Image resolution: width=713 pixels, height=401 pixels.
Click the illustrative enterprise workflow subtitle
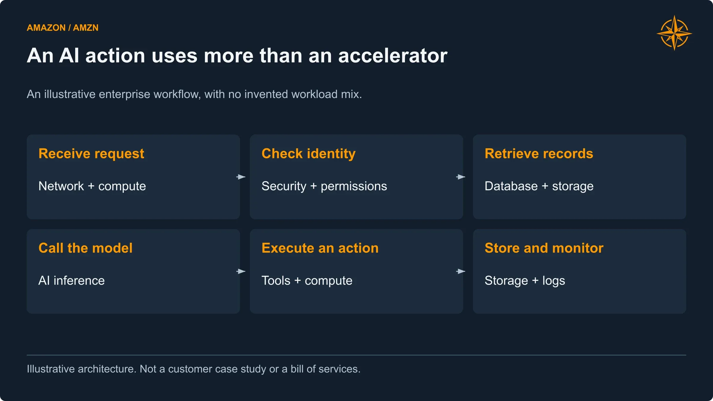tap(194, 94)
